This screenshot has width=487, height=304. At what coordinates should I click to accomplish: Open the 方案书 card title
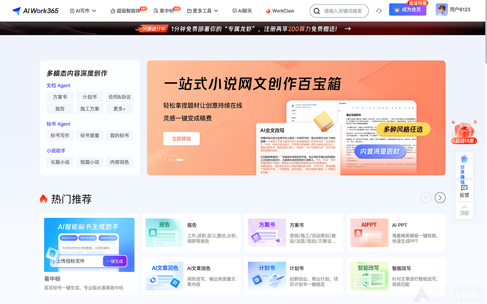click(x=297, y=225)
